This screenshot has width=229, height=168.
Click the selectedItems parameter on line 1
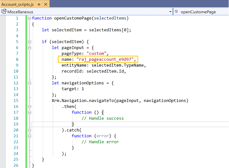pos(110,18)
